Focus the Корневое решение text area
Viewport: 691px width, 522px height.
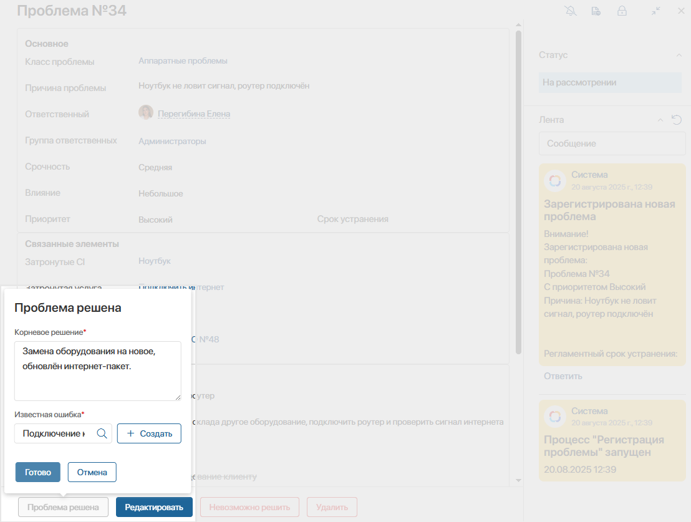click(98, 371)
